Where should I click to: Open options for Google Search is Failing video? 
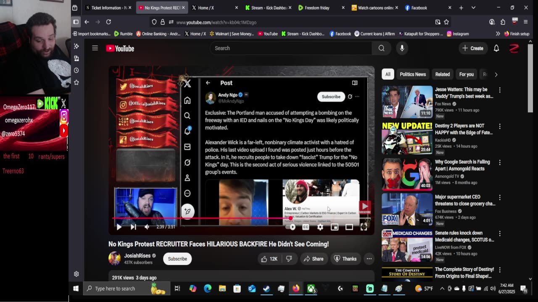(x=500, y=162)
